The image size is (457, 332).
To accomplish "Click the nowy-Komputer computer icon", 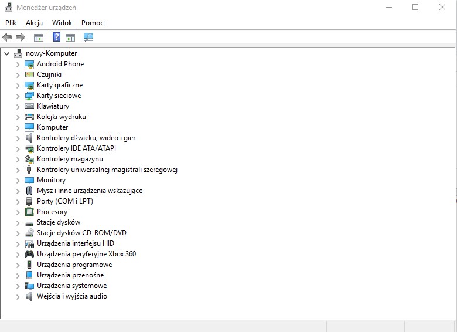I will point(18,53).
